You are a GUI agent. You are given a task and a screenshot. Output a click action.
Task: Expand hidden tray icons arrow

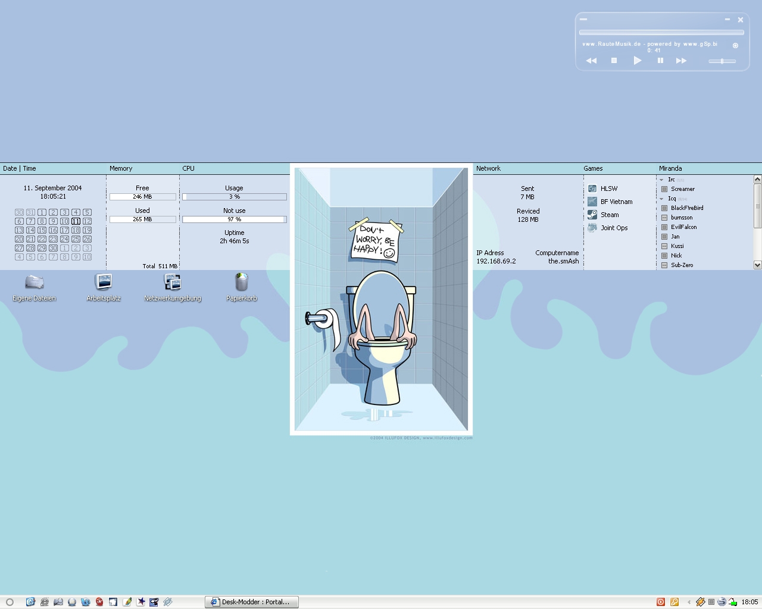(689, 602)
